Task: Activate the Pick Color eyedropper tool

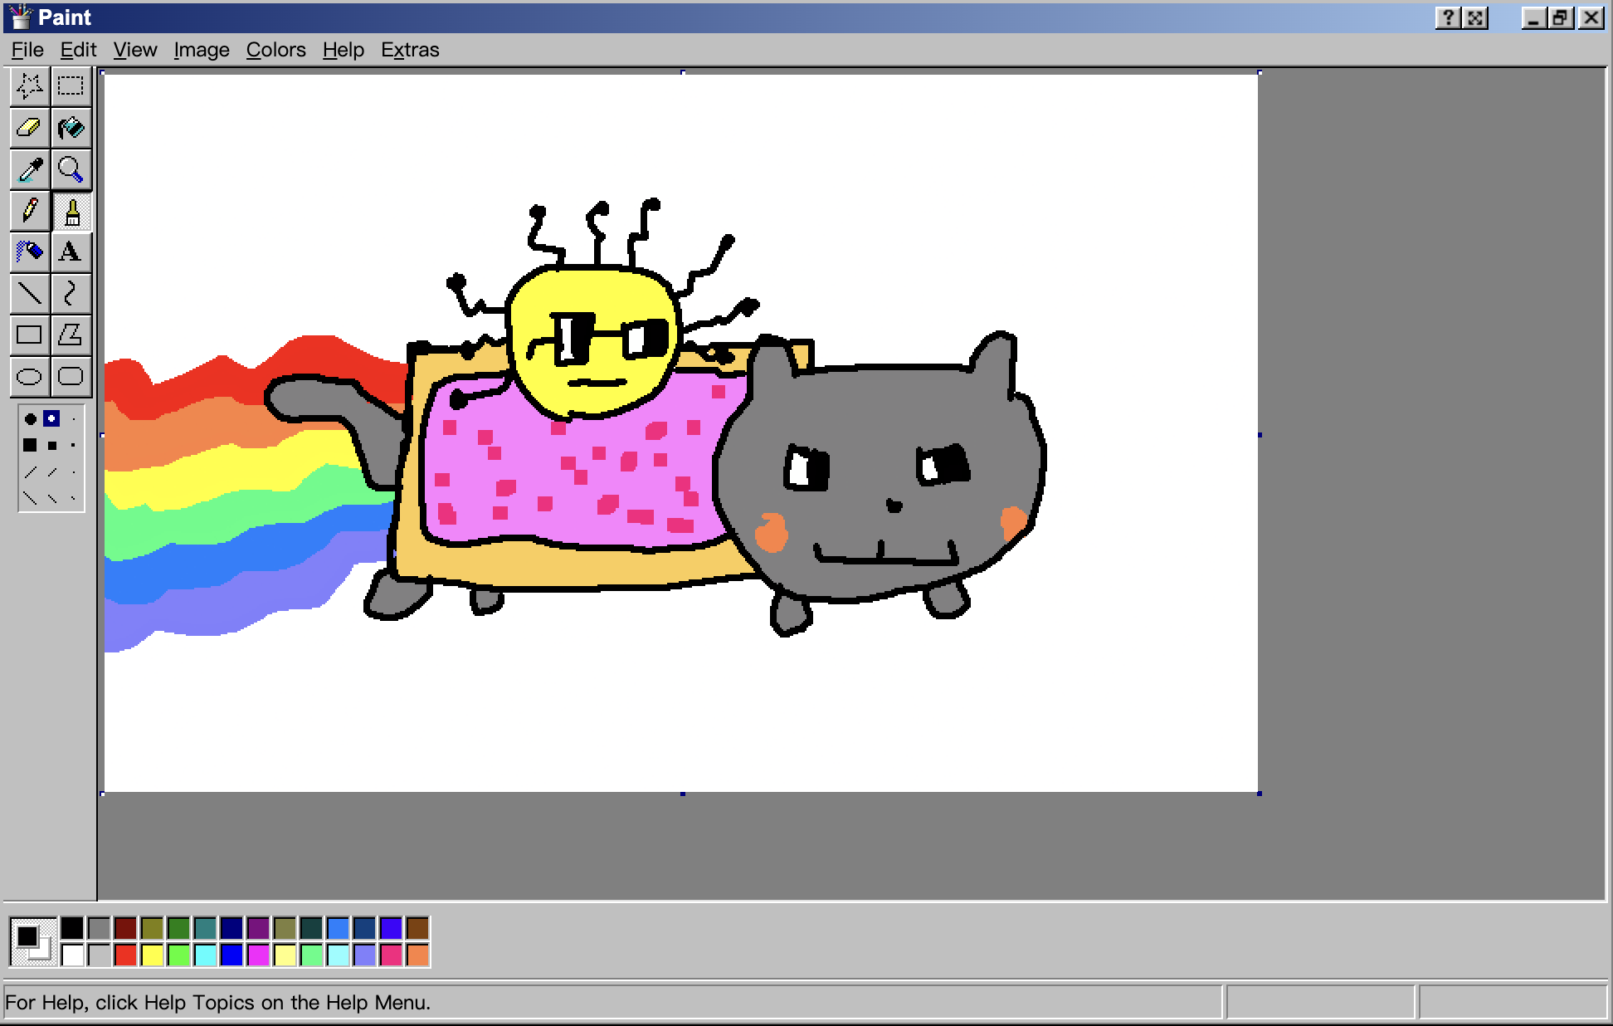Action: pos(30,169)
